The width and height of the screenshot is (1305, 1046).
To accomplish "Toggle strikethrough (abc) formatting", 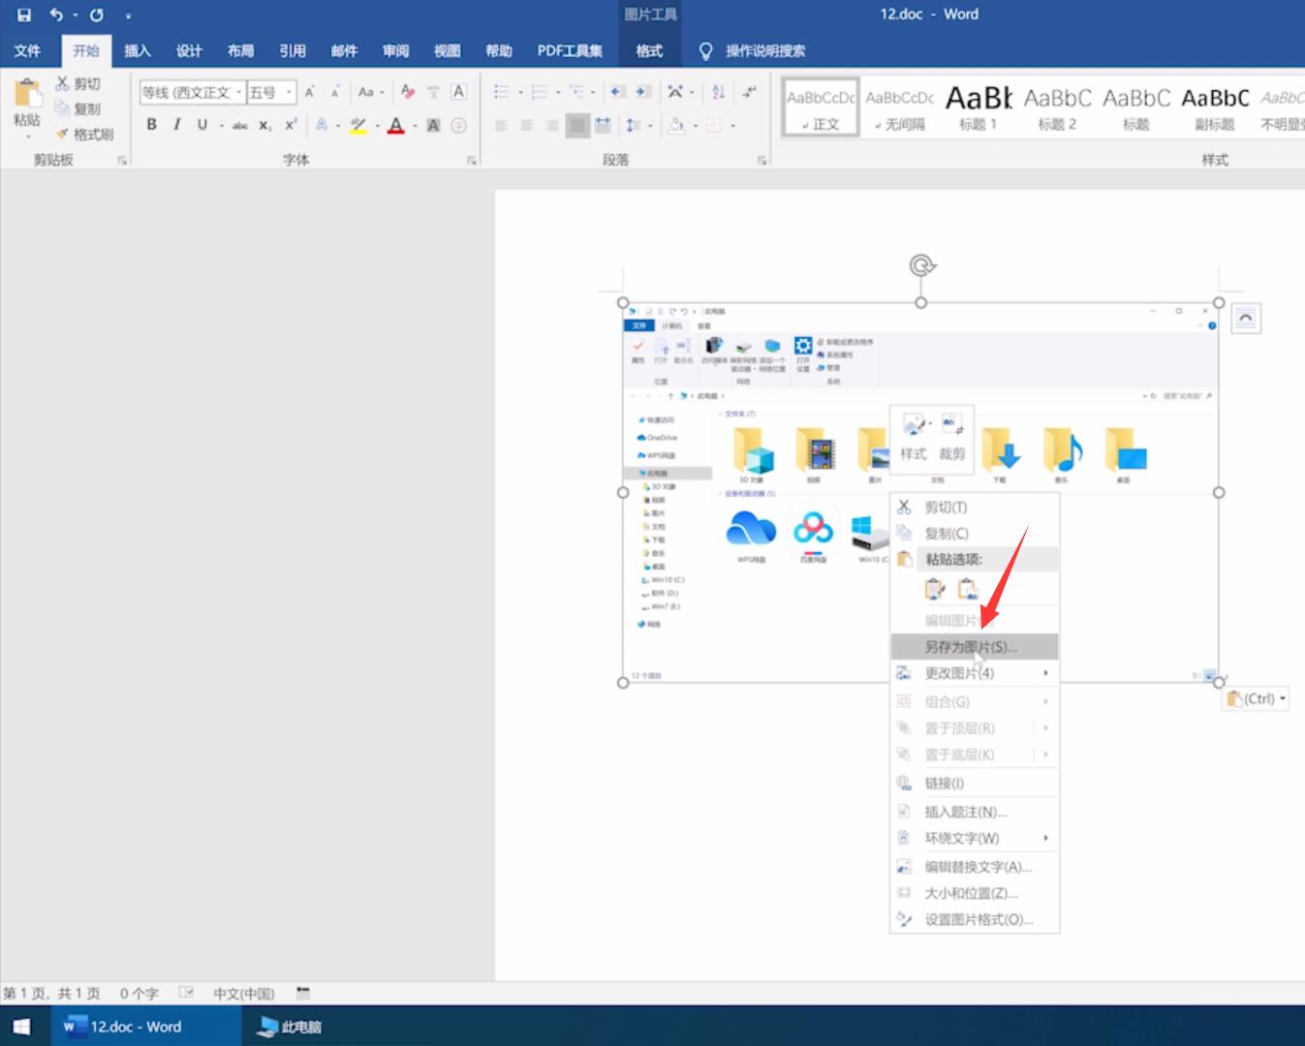I will (239, 125).
